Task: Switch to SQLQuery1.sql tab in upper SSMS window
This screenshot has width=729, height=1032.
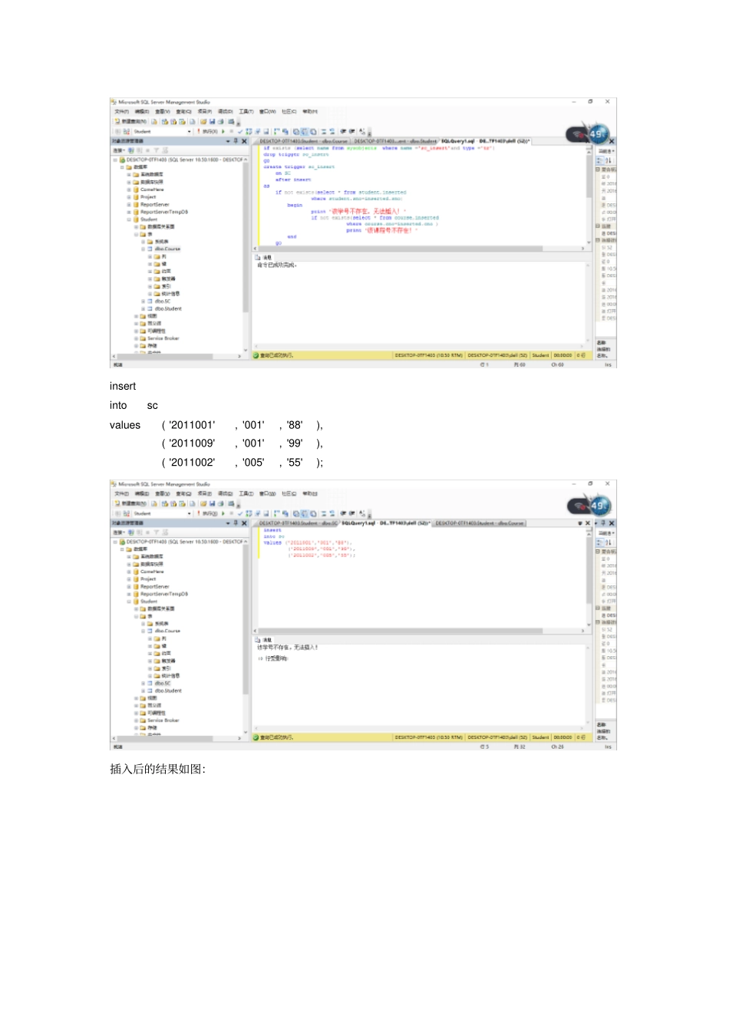Action: click(x=457, y=141)
